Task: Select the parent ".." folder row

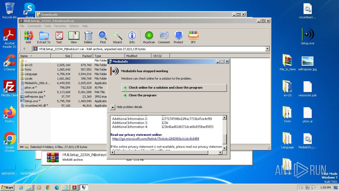Action: point(63,60)
